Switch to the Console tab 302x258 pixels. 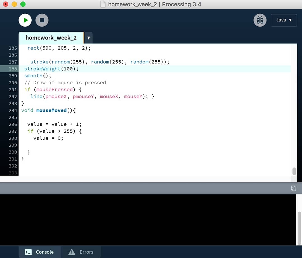[40, 252]
